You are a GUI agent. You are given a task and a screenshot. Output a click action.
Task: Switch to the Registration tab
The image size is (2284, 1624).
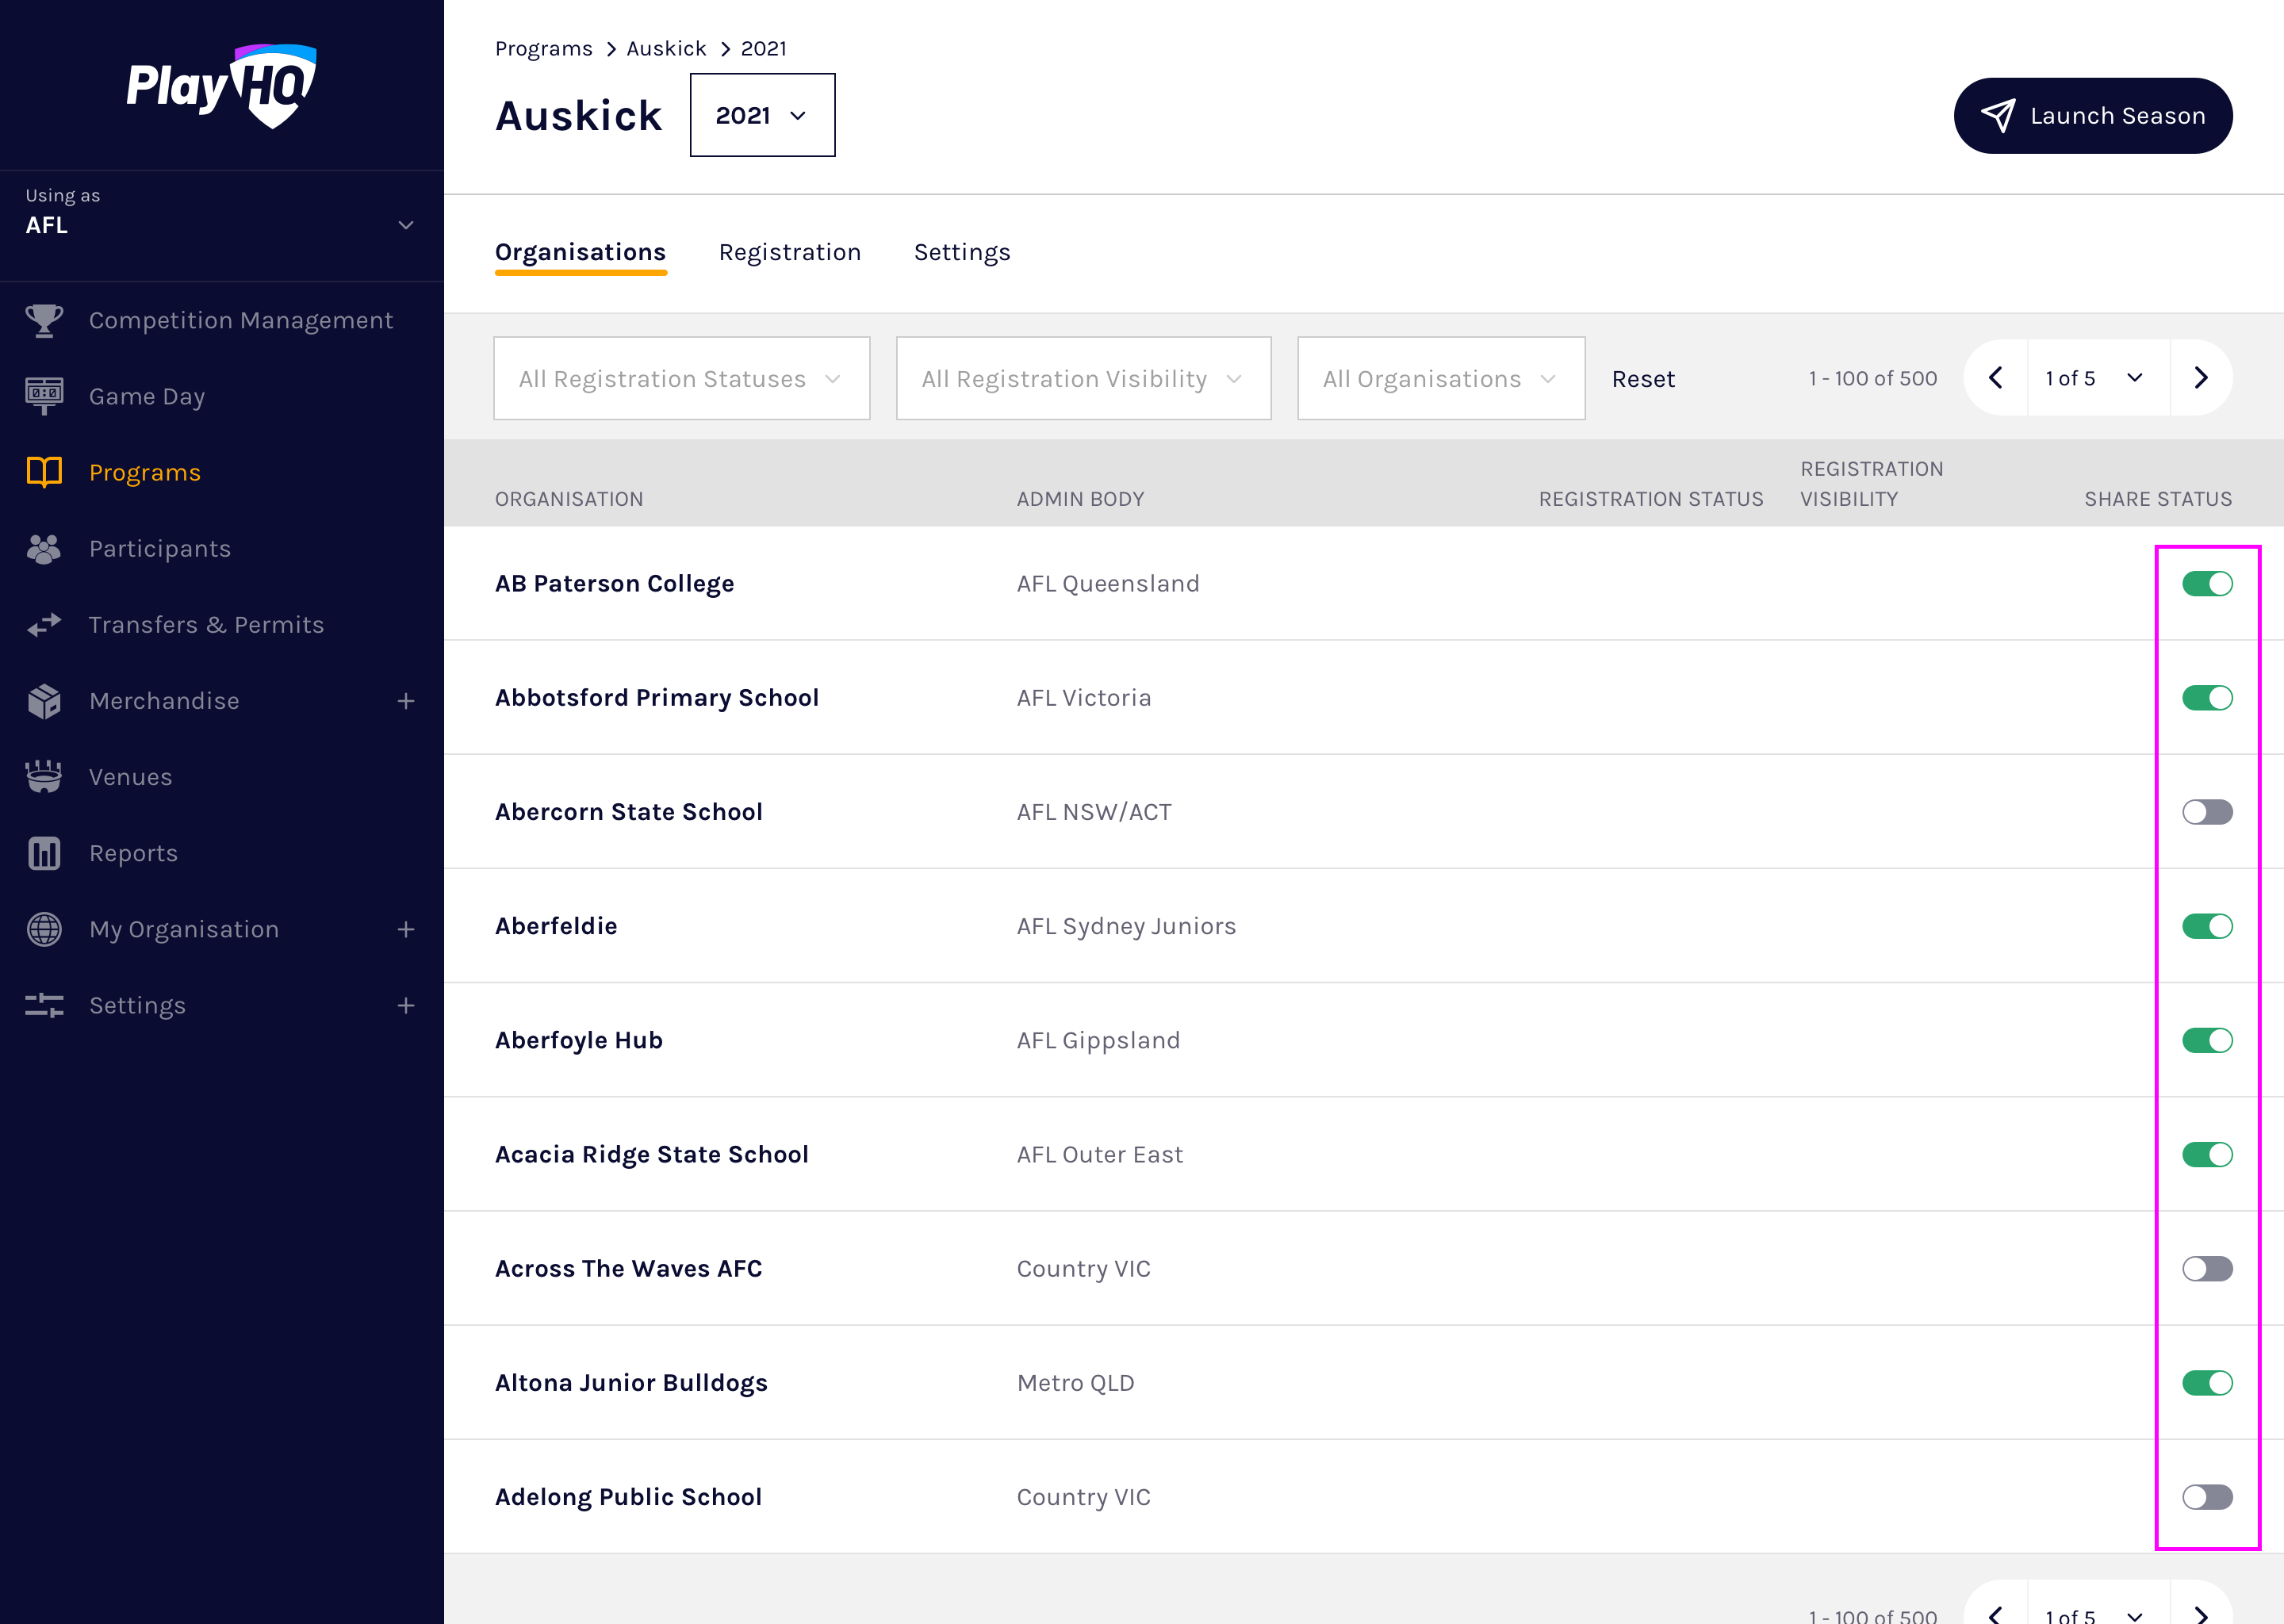point(790,253)
